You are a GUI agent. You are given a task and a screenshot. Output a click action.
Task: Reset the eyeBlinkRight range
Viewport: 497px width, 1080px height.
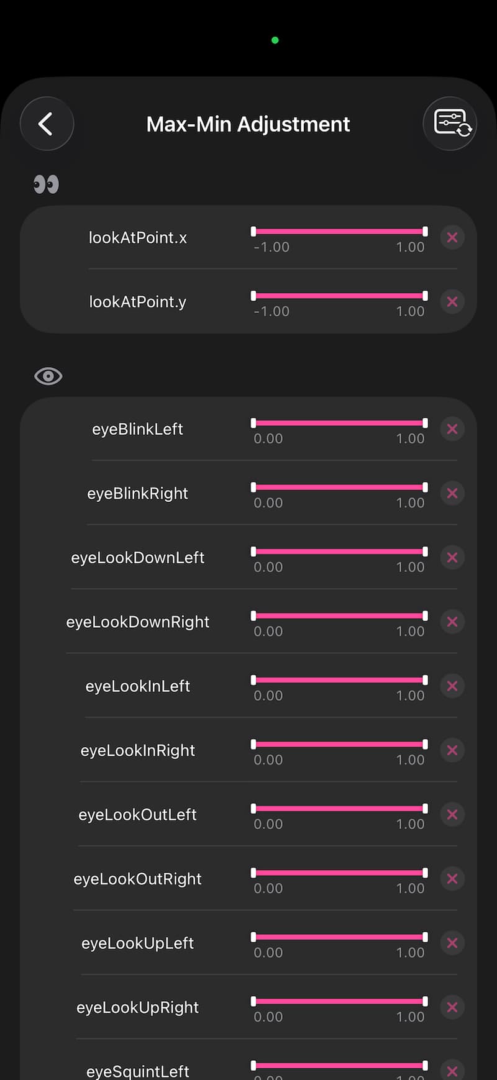452,493
